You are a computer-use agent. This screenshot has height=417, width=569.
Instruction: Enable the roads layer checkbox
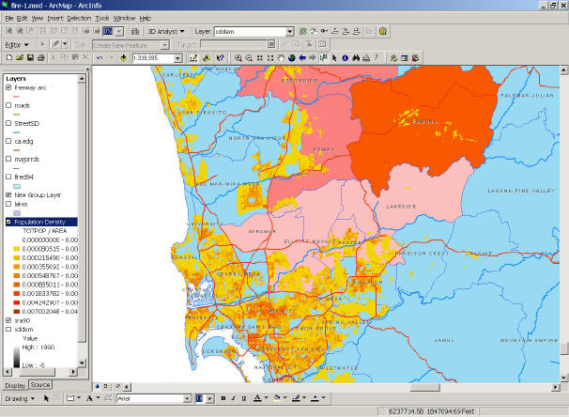pos(8,105)
